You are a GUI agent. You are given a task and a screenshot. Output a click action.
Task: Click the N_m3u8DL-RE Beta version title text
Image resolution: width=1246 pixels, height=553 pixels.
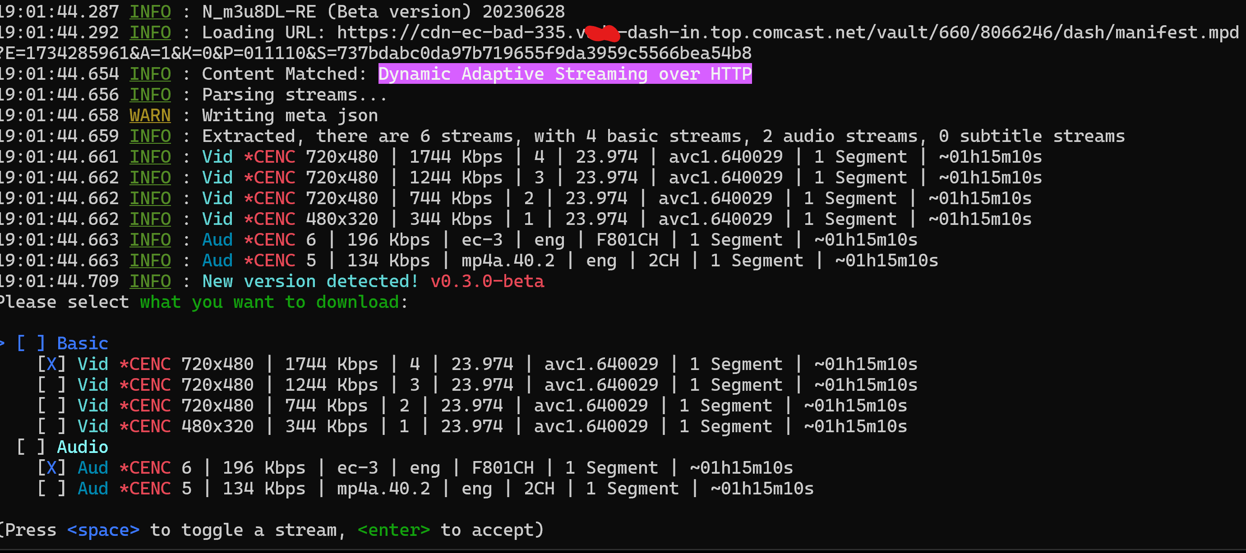(383, 12)
